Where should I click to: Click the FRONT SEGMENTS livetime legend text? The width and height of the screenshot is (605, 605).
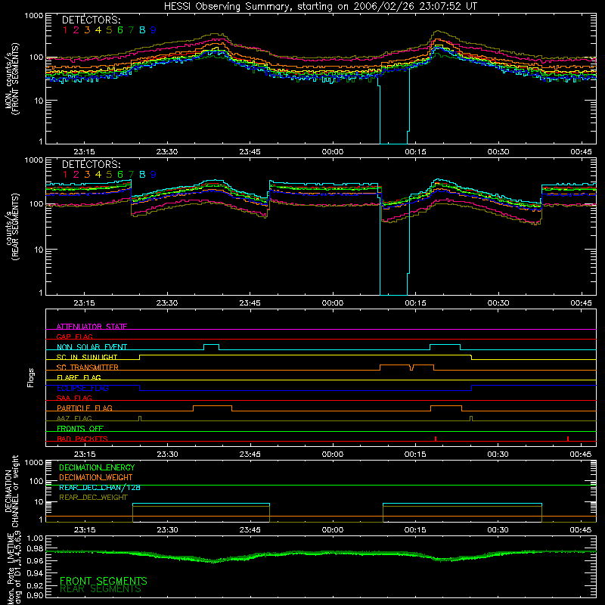(x=104, y=581)
